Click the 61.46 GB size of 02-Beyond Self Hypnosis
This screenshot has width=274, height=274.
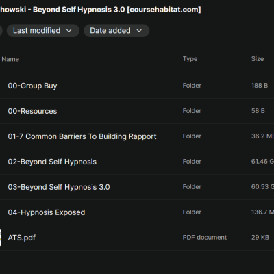point(262,162)
